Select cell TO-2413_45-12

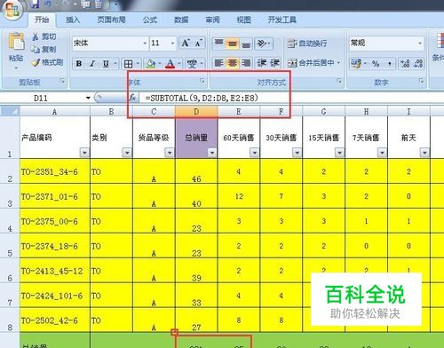pos(55,271)
